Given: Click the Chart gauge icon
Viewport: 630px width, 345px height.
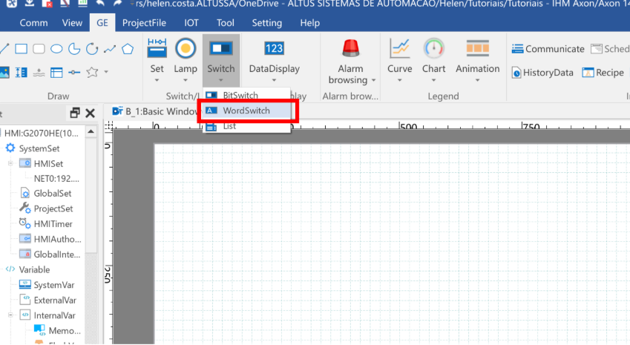Looking at the screenshot, I should 433,48.
